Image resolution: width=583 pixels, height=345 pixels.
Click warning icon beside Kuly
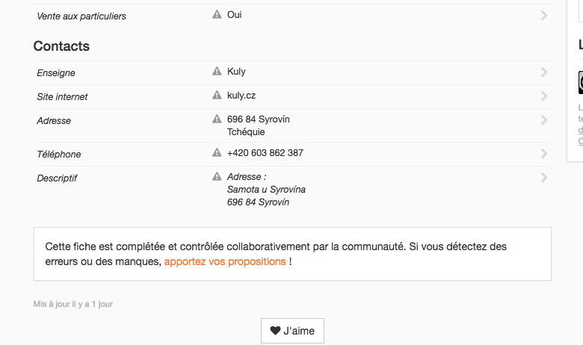click(x=217, y=71)
